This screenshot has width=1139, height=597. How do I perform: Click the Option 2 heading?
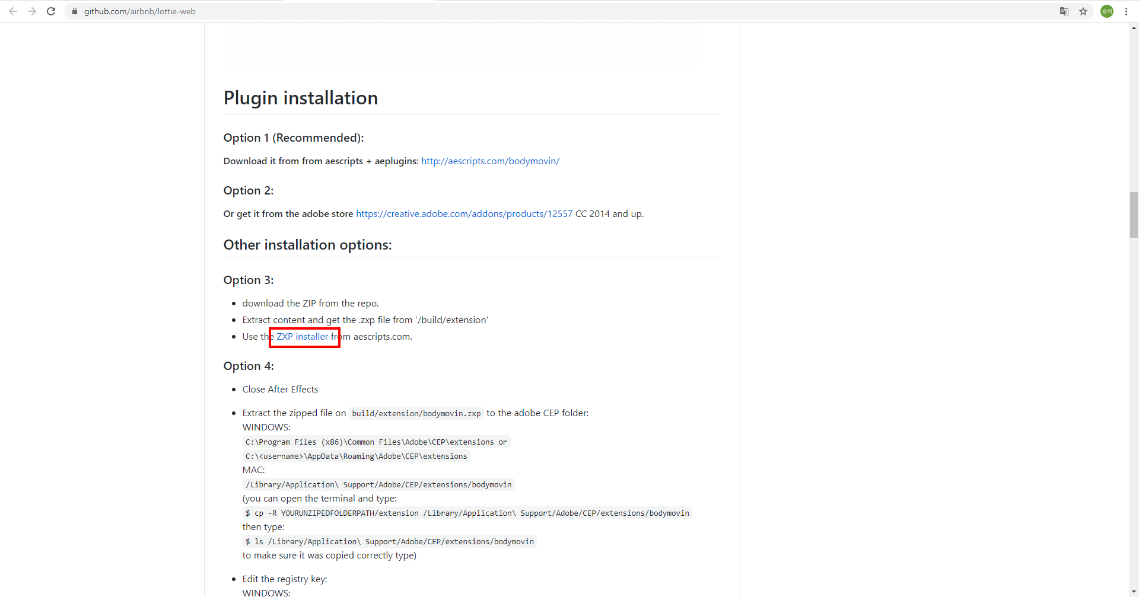tap(249, 190)
